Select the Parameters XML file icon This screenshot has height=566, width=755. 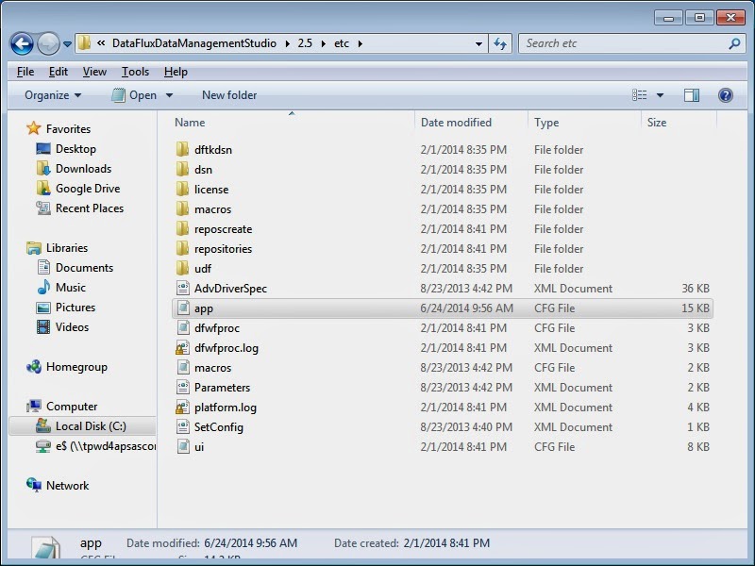click(x=182, y=387)
